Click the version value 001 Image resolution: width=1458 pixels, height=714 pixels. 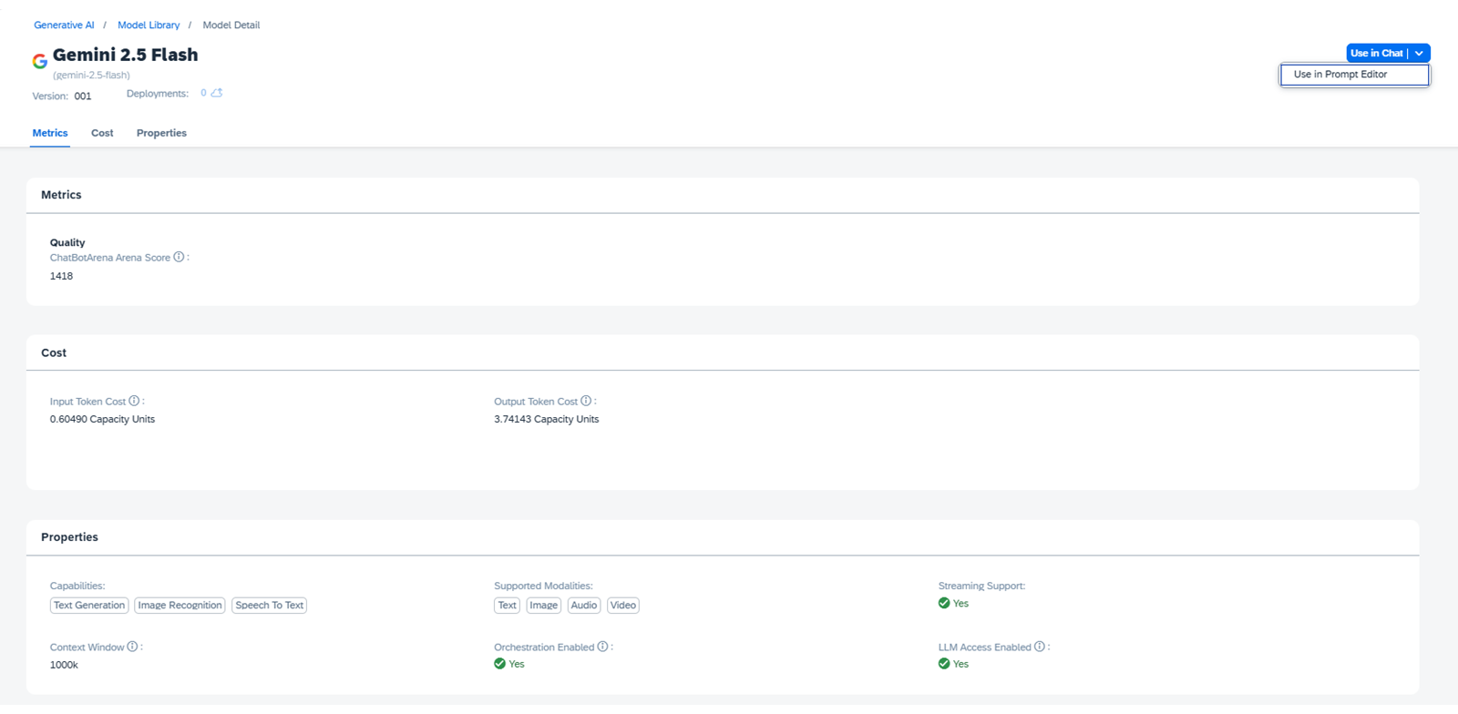(83, 96)
